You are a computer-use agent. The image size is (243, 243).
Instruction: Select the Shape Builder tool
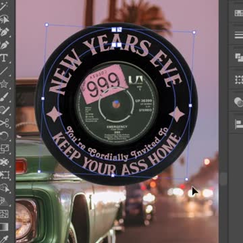coord(4,188)
